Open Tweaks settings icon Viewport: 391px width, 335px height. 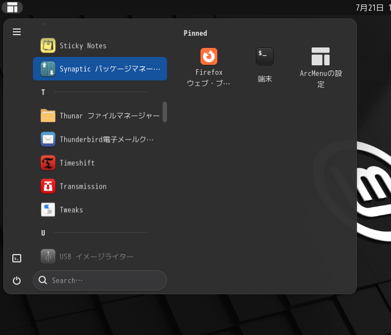tap(48, 209)
